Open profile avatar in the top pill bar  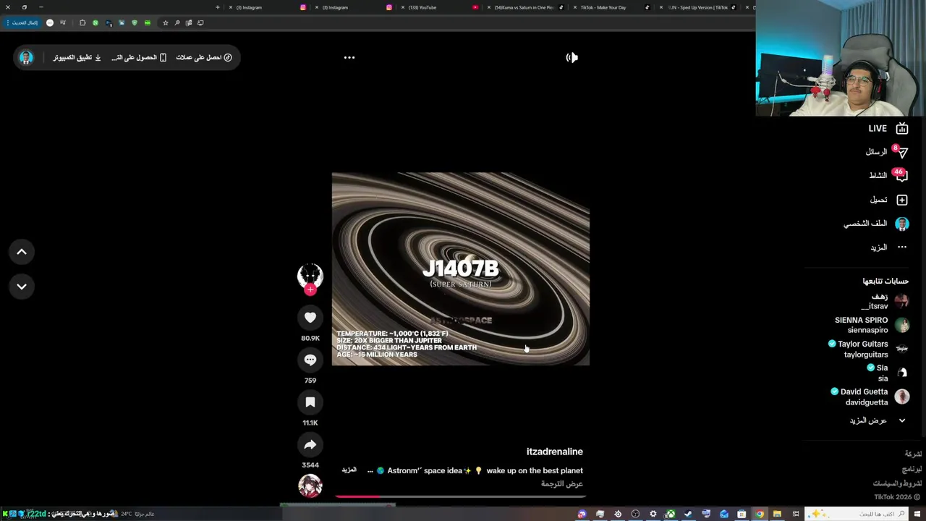point(26,57)
